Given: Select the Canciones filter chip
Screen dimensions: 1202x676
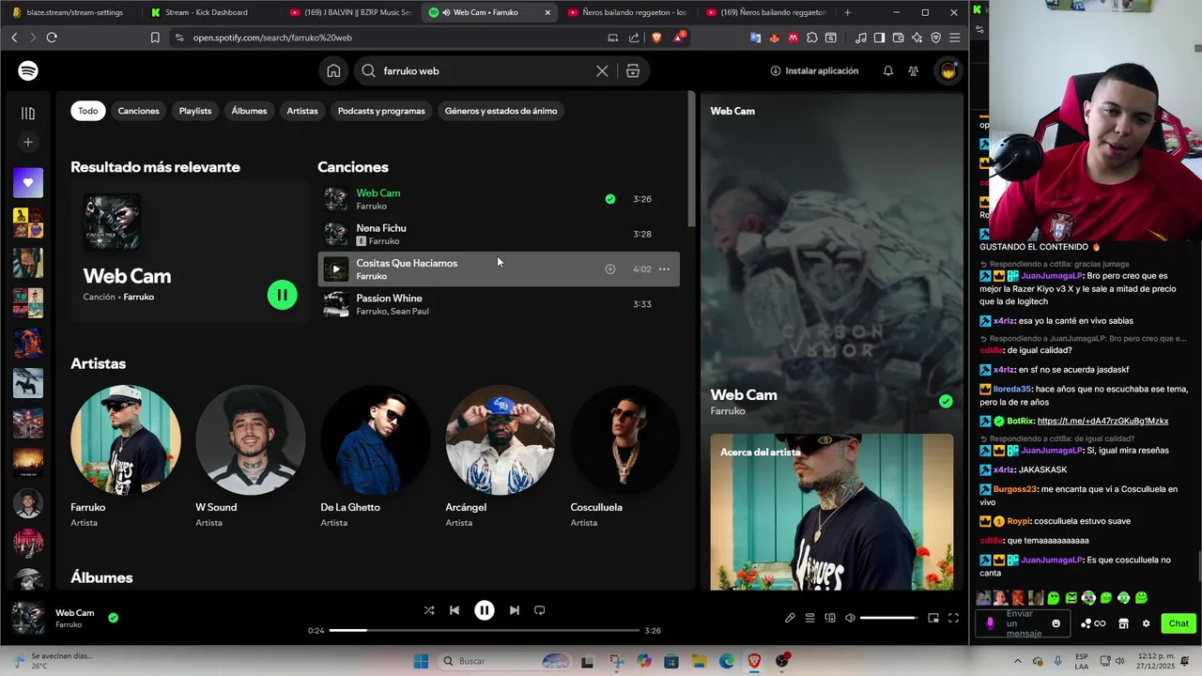Looking at the screenshot, I should coord(139,111).
